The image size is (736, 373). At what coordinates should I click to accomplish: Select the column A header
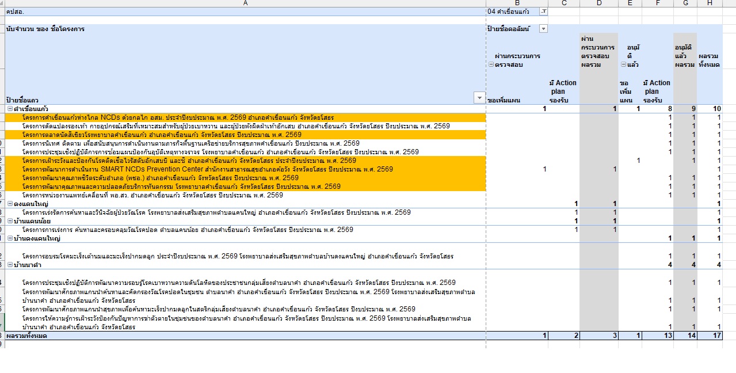[246, 3]
